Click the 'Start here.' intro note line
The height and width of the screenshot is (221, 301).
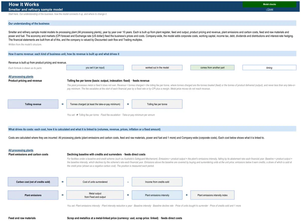click(58, 14)
